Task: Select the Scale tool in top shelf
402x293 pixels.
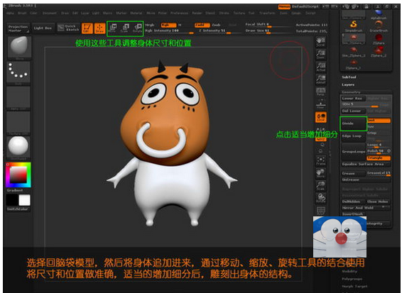Action: click(125, 28)
